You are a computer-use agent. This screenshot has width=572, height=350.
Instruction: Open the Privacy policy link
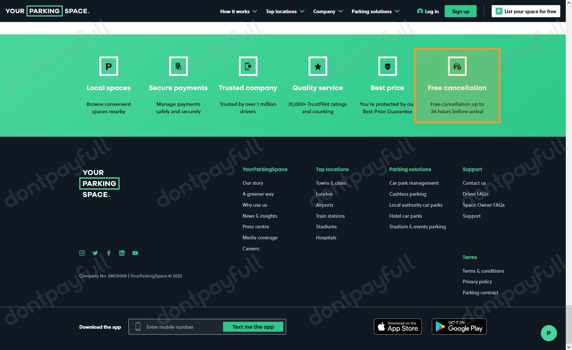pyautogui.click(x=477, y=281)
